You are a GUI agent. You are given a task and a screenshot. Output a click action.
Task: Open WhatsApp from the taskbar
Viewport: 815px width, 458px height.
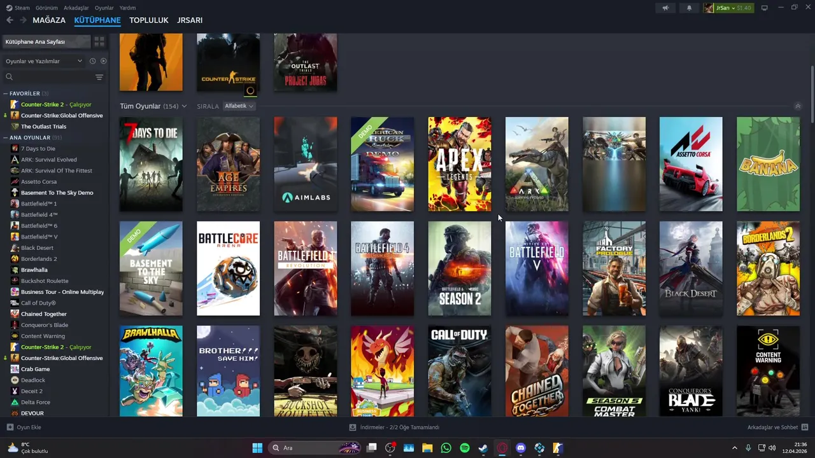(446, 448)
